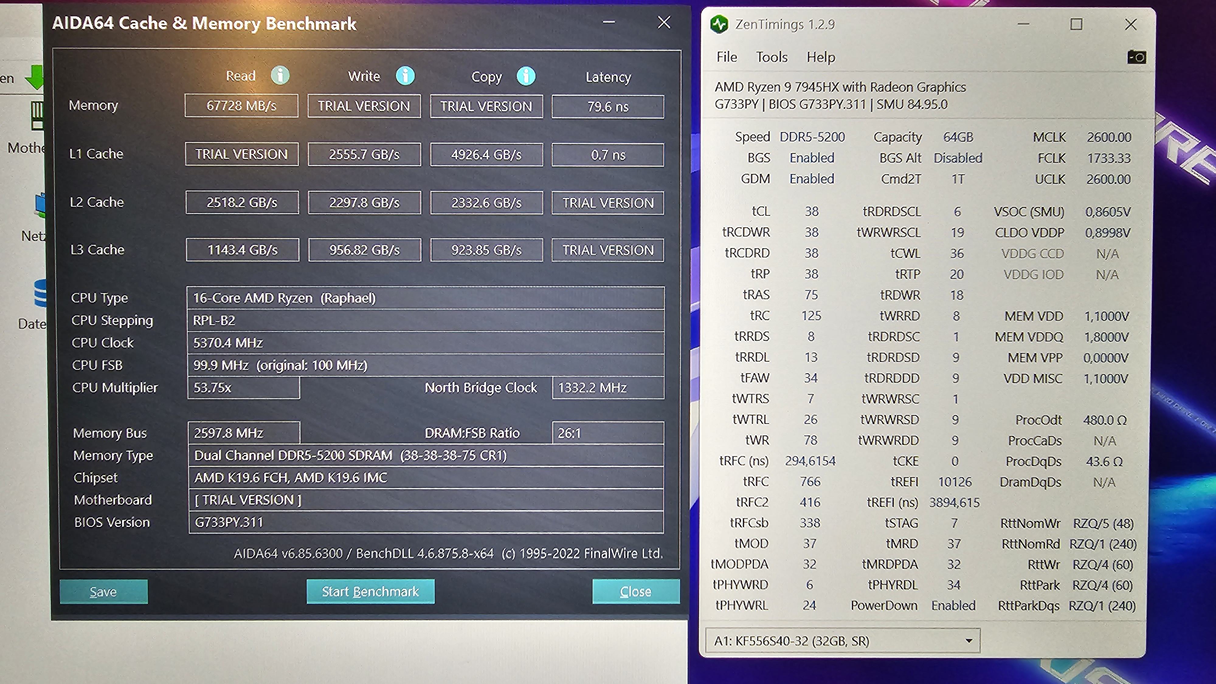Click the Save button in AIDA64
This screenshot has height=684, width=1216.
pyautogui.click(x=103, y=592)
